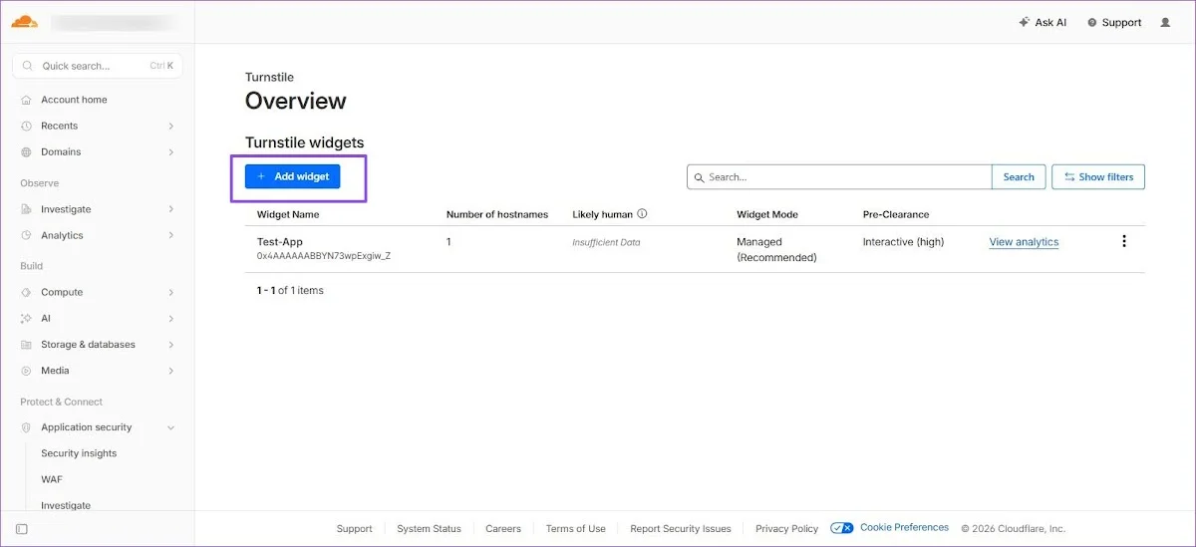Screen dimensions: 1196x547
Task: Toggle the Cookie Preferences switch icon
Action: click(x=842, y=528)
